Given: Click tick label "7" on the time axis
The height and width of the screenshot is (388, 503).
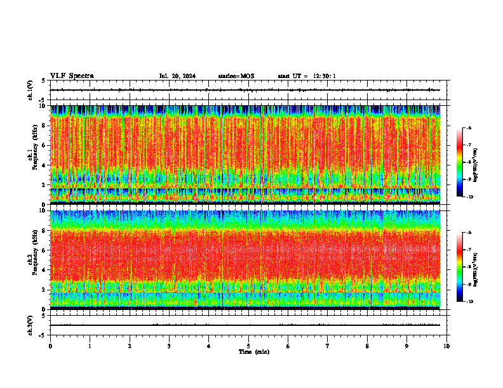Looking at the screenshot, I should click(x=328, y=346).
